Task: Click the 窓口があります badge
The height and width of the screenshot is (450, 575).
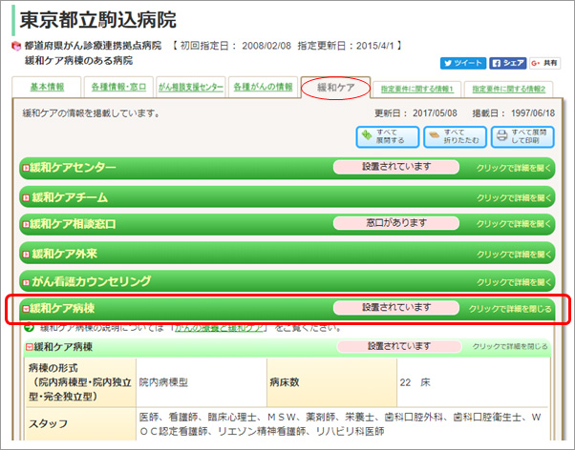Action: pos(396,223)
